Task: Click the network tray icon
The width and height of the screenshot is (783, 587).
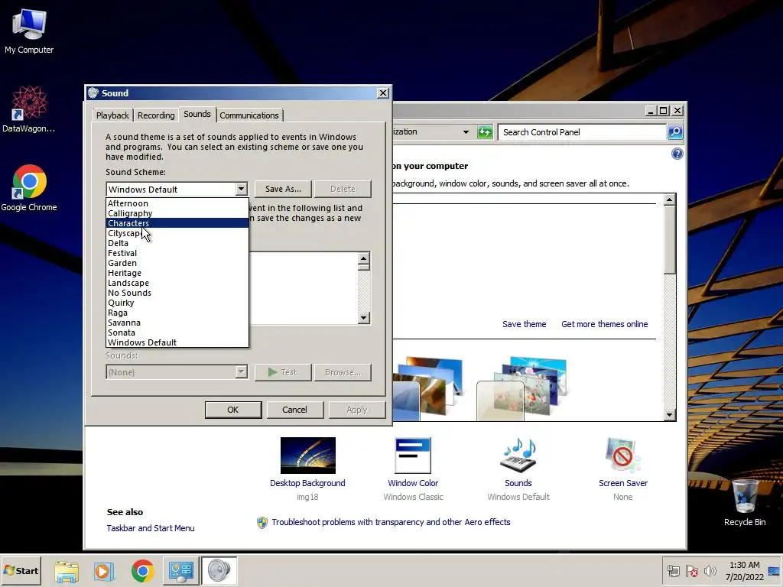Action: pyautogui.click(x=673, y=571)
